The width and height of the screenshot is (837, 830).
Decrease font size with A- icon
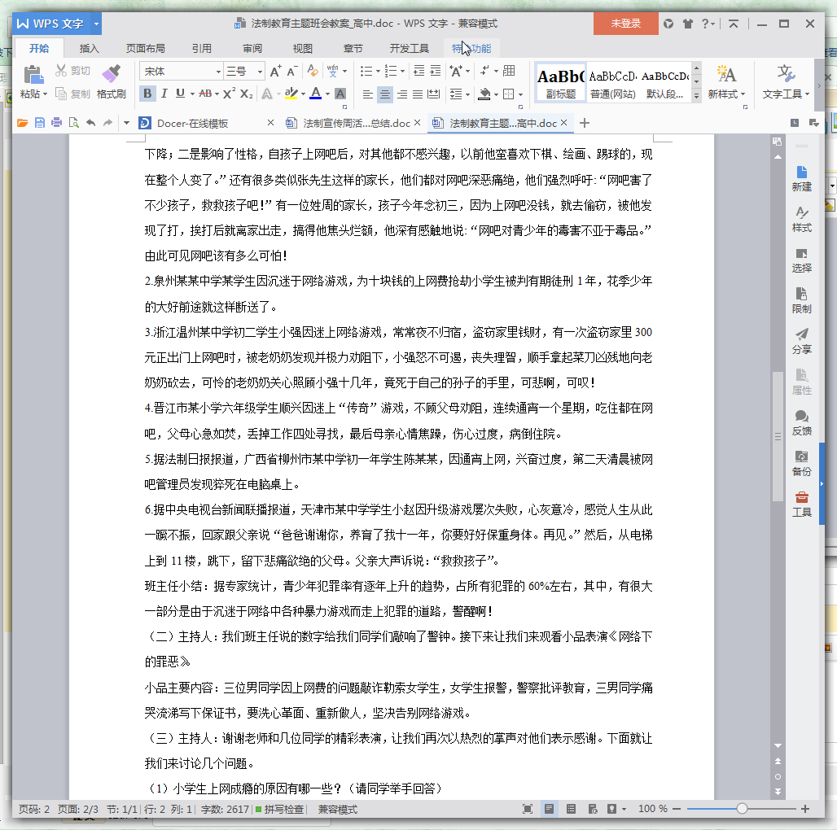tap(292, 72)
